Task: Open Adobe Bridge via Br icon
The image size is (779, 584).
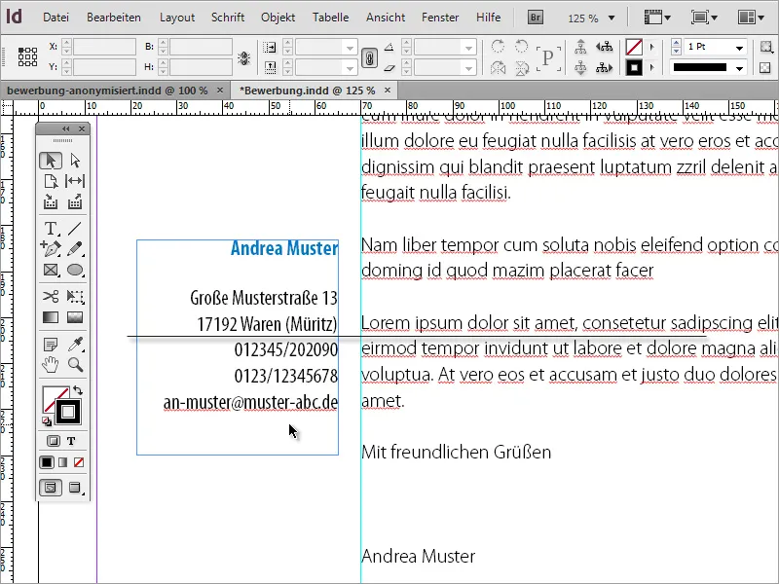Action: tap(535, 18)
